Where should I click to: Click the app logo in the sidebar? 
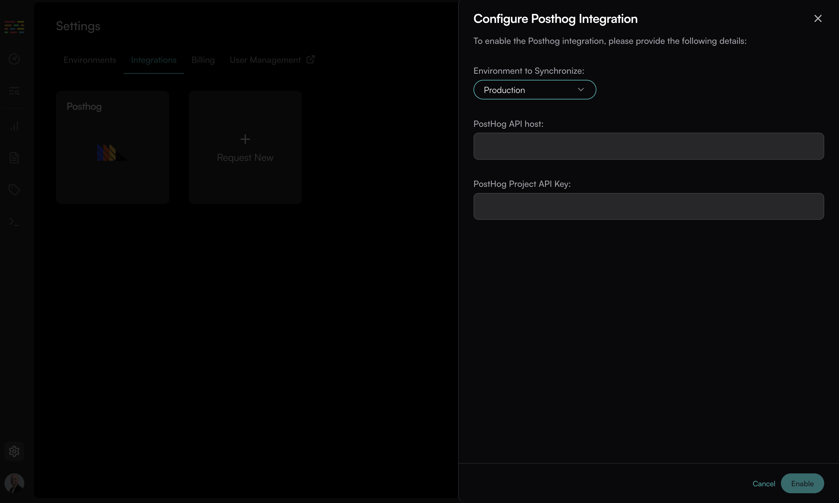click(x=14, y=27)
